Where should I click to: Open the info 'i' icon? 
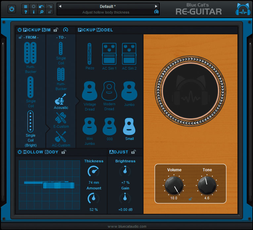[x=33, y=12]
